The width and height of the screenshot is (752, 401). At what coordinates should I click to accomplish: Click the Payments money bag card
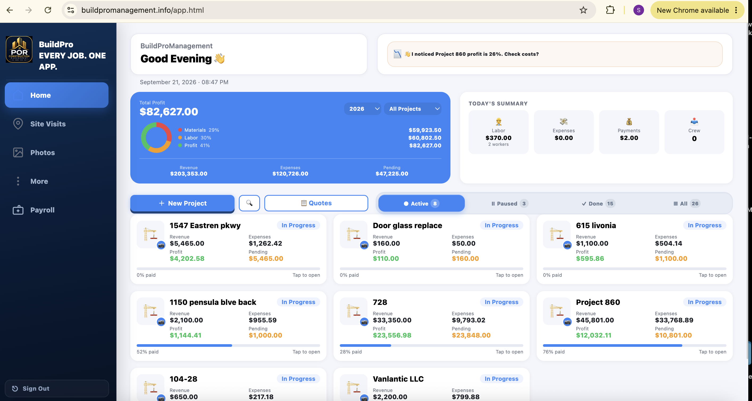click(x=629, y=132)
